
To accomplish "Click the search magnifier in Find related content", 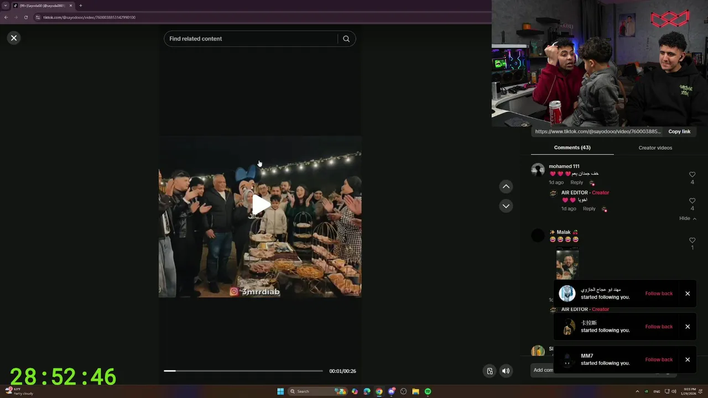I will (x=346, y=39).
